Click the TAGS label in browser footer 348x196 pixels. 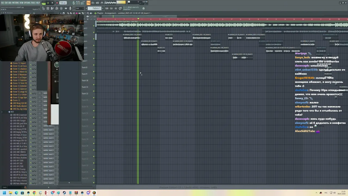pos(4,187)
